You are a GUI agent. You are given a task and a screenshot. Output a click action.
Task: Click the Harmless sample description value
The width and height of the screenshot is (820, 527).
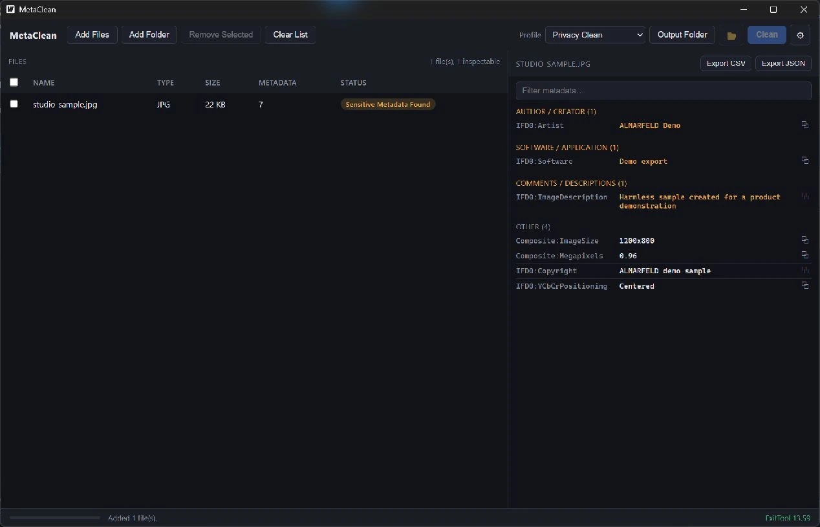pyautogui.click(x=700, y=201)
